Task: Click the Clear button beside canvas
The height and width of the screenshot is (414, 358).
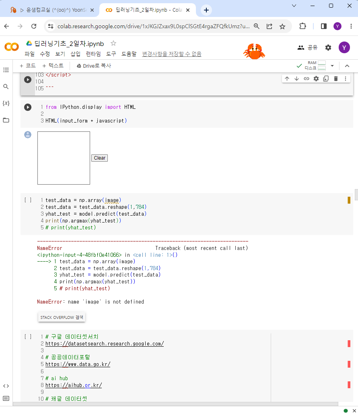Action: (100, 158)
